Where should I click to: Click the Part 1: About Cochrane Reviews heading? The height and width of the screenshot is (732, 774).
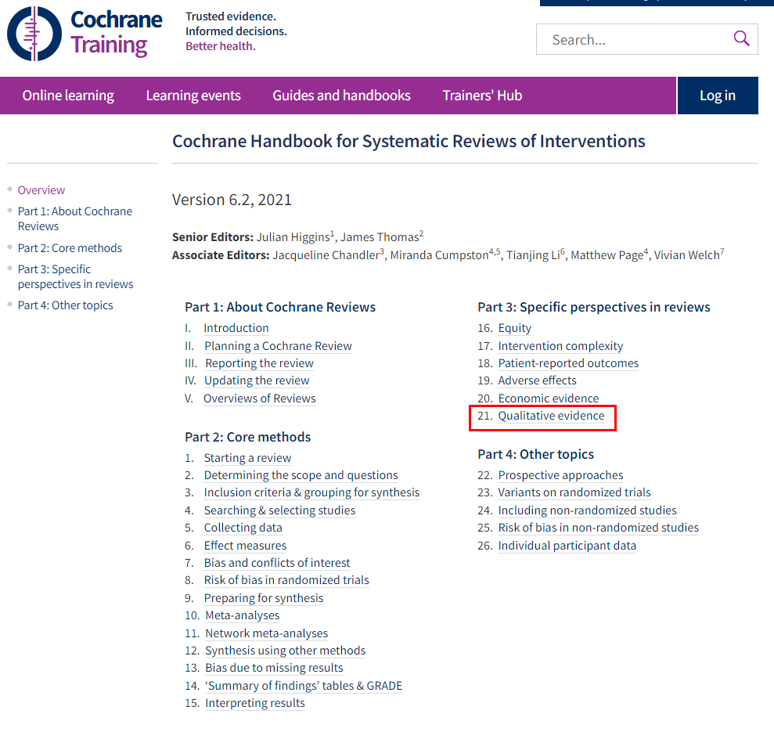280,307
